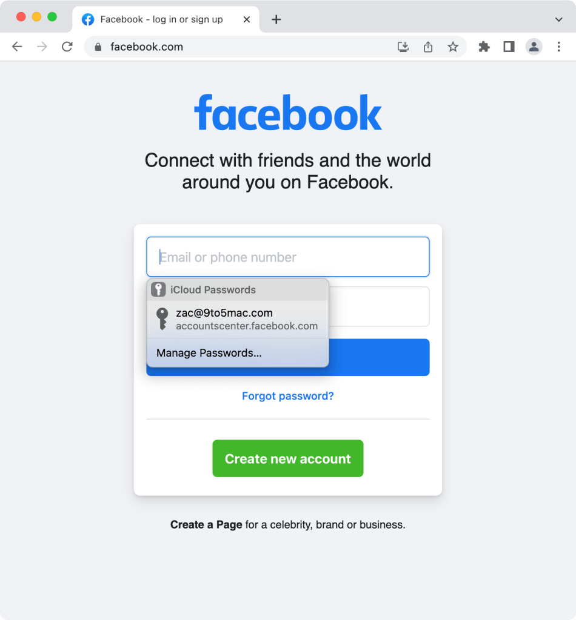
Task: Click Create new account button
Action: (288, 458)
